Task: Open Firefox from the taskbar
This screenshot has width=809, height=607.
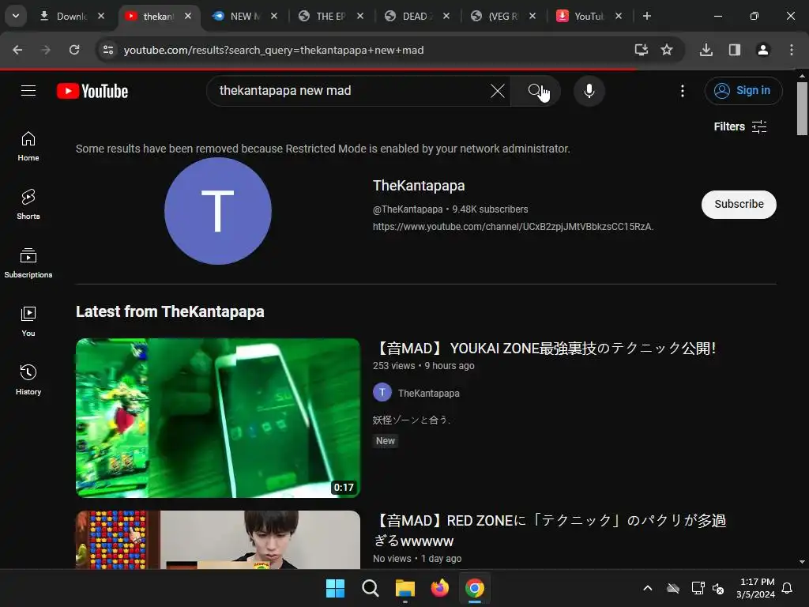Action: pyautogui.click(x=439, y=588)
